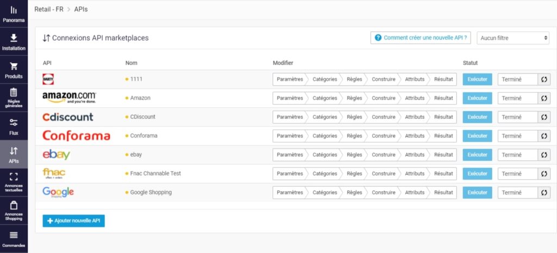This screenshot has height=253, width=557.
Task: Open Commandes in the sidebar
Action: (14, 239)
